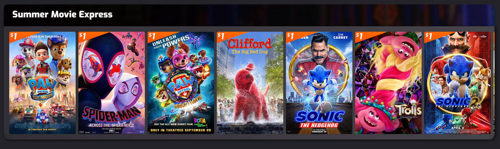Click the $1 badge on Sonic 2 poster
Screen dimensions: 500x149
tap(429, 35)
